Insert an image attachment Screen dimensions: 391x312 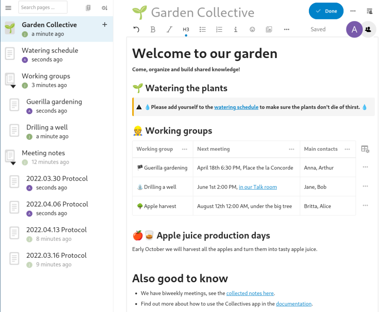coord(269,29)
